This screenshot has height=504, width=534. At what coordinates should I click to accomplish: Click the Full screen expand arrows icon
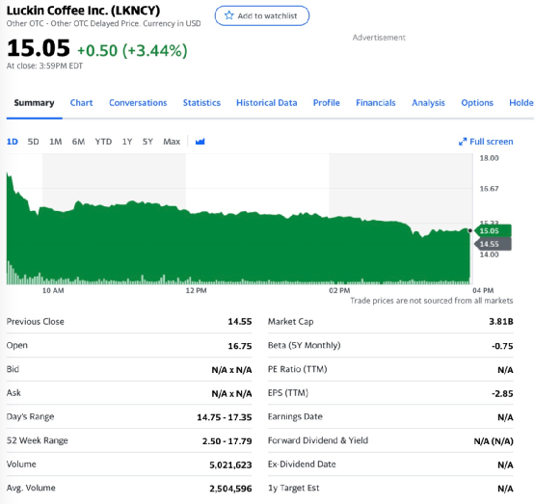pos(463,142)
